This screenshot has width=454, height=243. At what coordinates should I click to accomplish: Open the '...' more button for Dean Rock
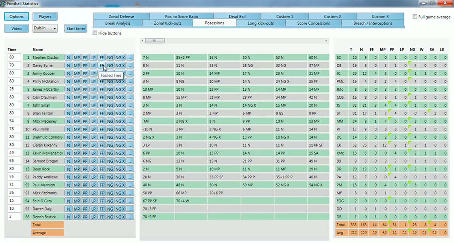[x=130, y=169]
